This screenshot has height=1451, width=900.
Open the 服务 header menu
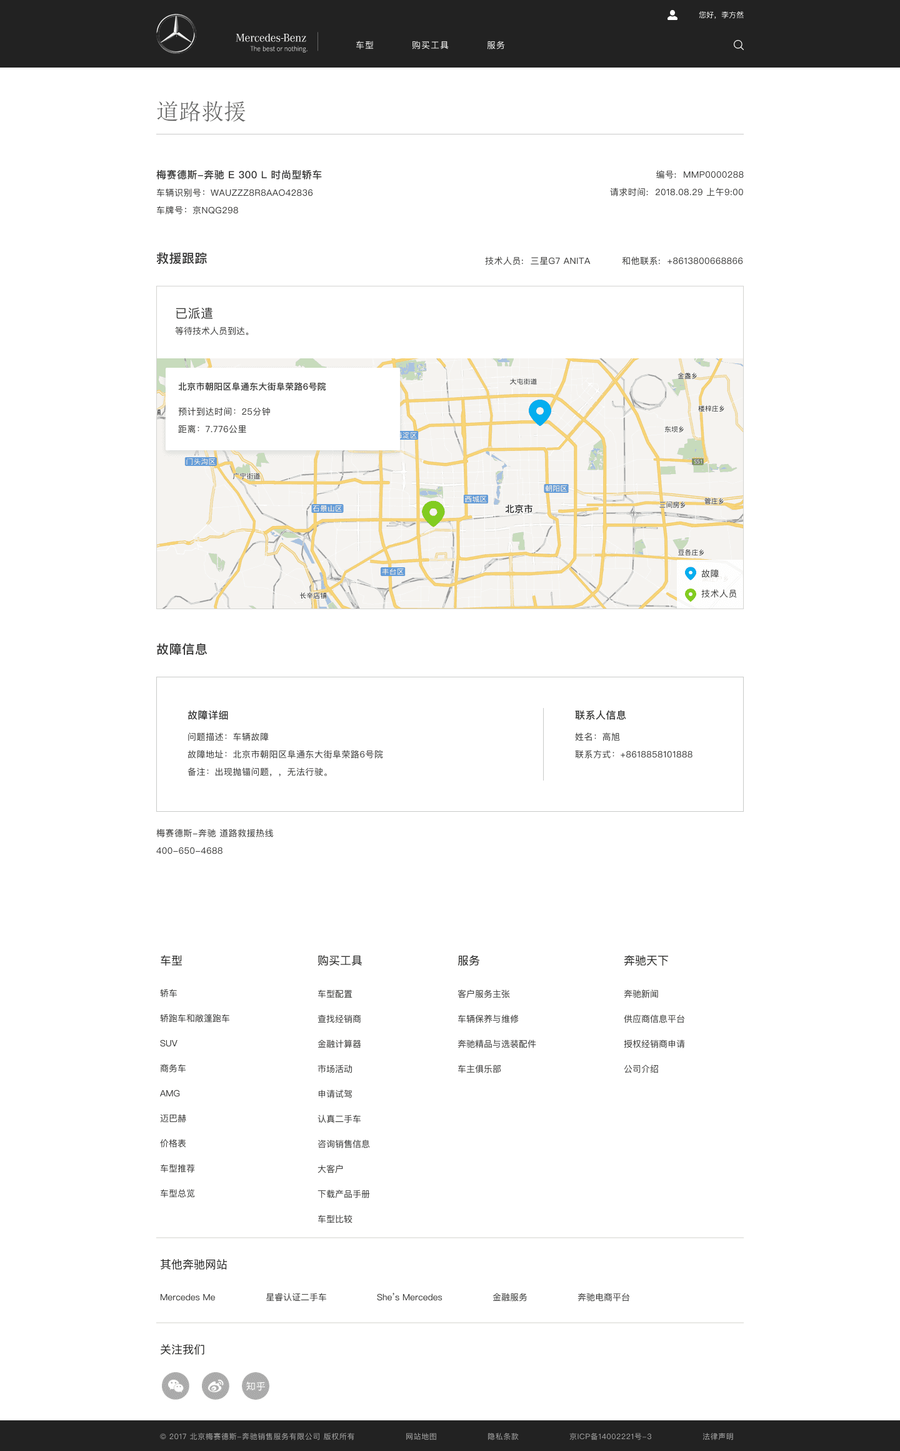click(496, 45)
